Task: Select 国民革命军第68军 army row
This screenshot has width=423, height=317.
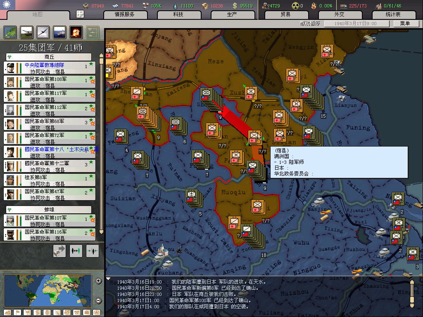Action: 50,124
